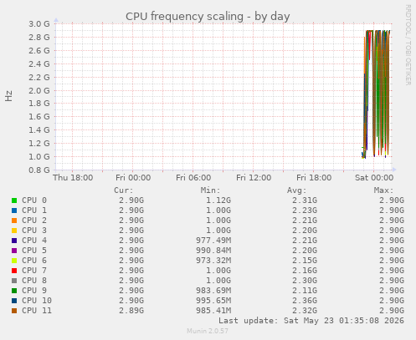Click the 'Hz' y-axis unit label

[x=9, y=96]
